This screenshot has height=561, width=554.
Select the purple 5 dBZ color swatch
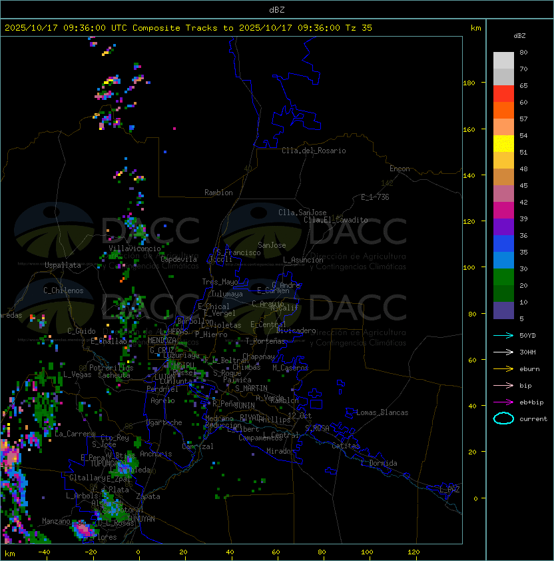pos(503,310)
